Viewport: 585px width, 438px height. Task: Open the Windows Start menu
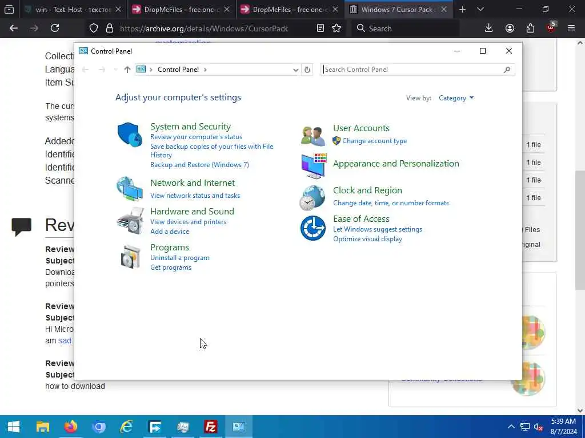coord(14,427)
